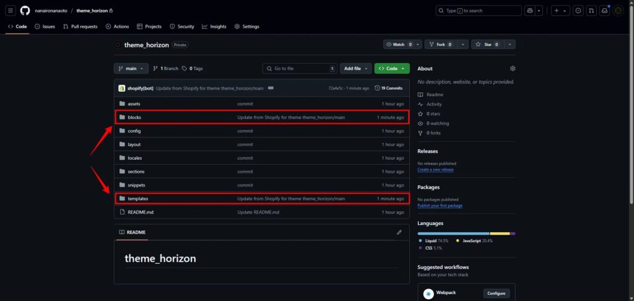This screenshot has width=634, height=301.
Task: Switch to the Security tab
Action: [182, 26]
